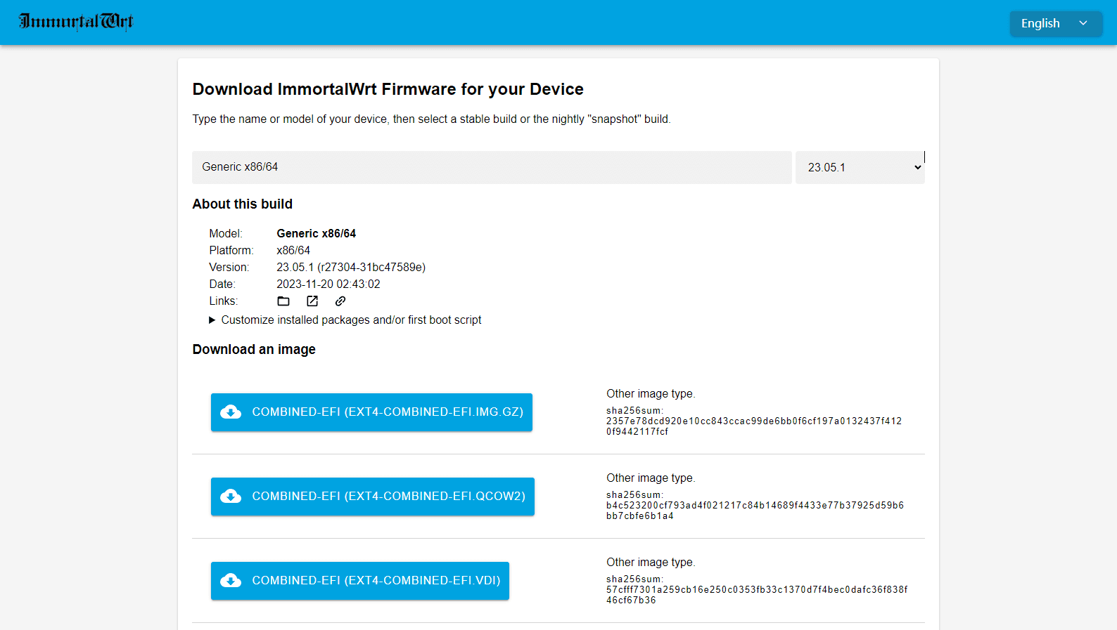Screen dimensions: 1117x630
Task: Download the EXT4-COMBINED-EFI.VDI image
Action: point(360,581)
